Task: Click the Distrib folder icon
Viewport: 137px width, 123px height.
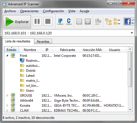Action: 22,70
